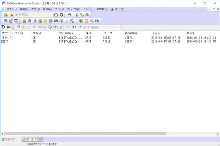220x146 pixels.
Task: Click the scissors cut icon
Action: (77, 15)
